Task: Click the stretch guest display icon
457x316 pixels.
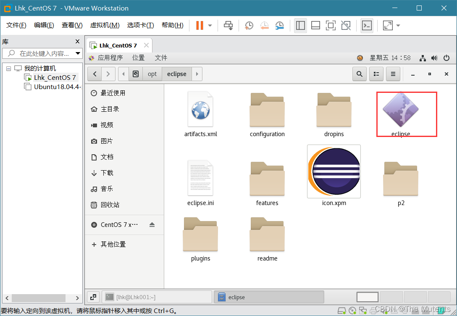Action: (388, 25)
